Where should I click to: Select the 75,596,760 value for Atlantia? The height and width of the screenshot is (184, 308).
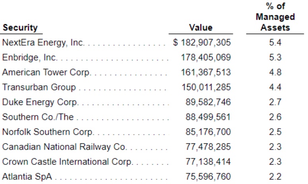pyautogui.click(x=208, y=177)
